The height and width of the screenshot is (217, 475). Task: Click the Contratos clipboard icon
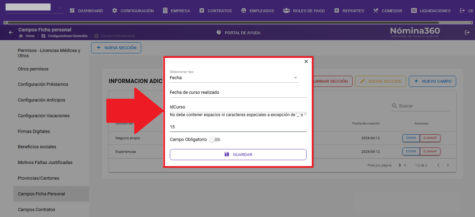pos(202,11)
